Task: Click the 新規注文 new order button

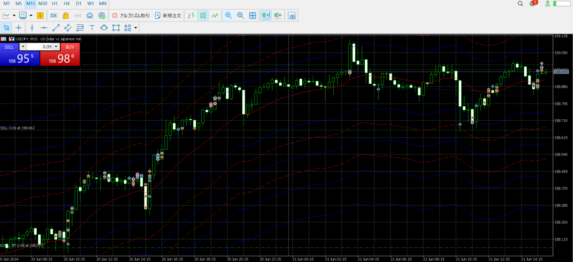Action: point(168,15)
